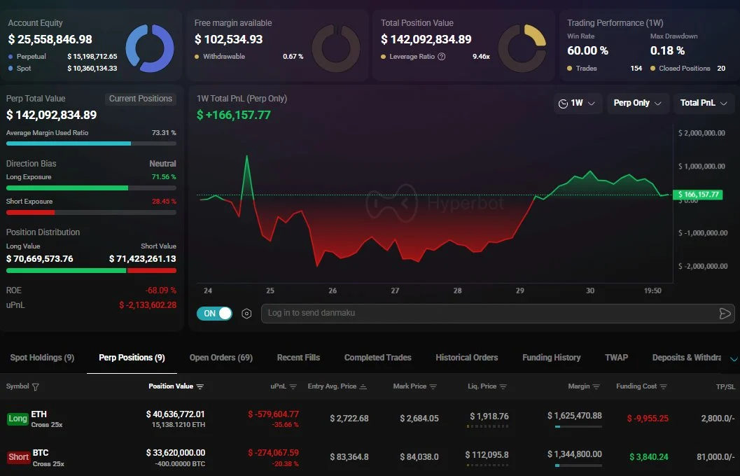This screenshot has height=476, width=740.
Task: Click the BTC margin usage bar
Action: click(578, 465)
